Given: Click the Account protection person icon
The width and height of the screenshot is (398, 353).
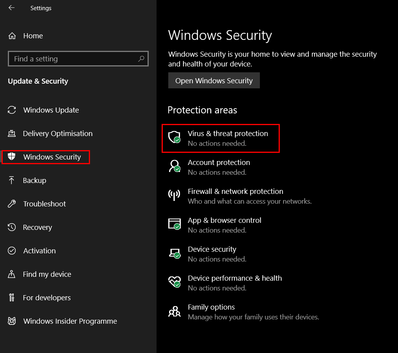Looking at the screenshot, I should pos(175,166).
